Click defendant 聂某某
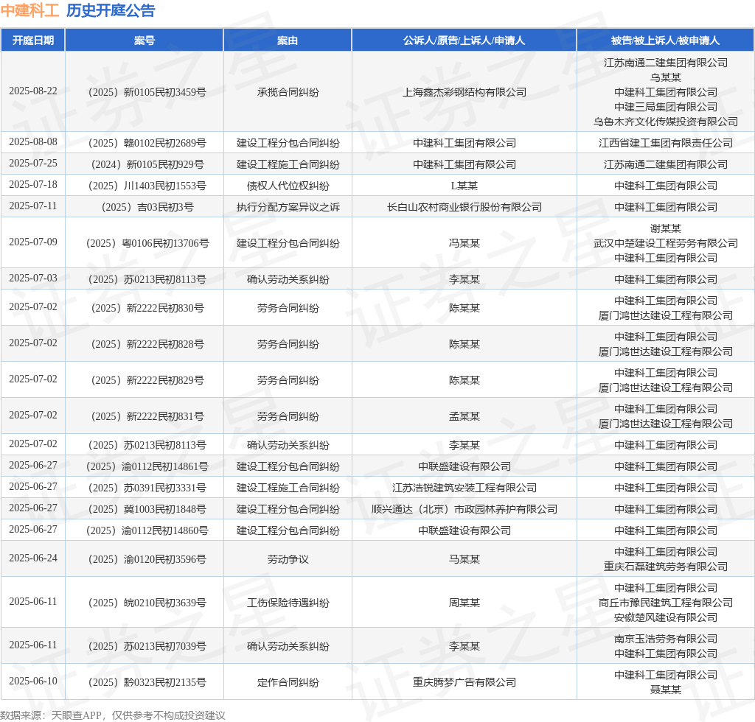The image size is (755, 722). (x=666, y=690)
